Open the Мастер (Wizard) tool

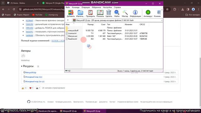tap(125, 13)
